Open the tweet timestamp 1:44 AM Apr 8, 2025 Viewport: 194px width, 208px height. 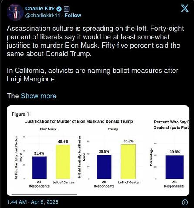tap(33, 202)
